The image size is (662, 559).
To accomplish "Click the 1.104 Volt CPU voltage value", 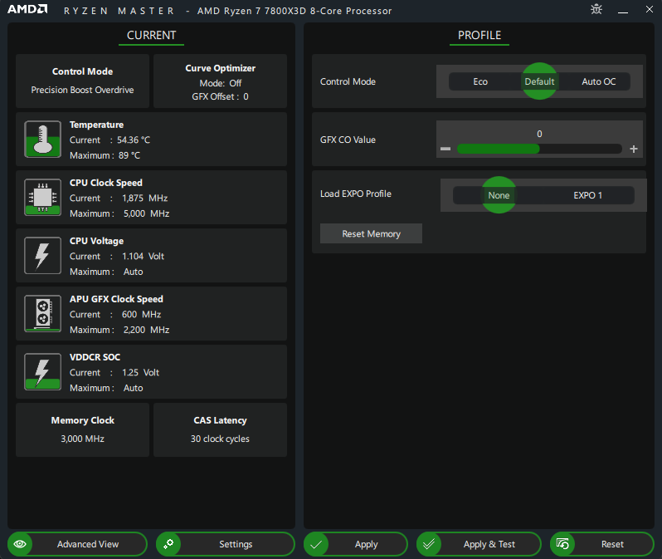I will click(x=144, y=257).
